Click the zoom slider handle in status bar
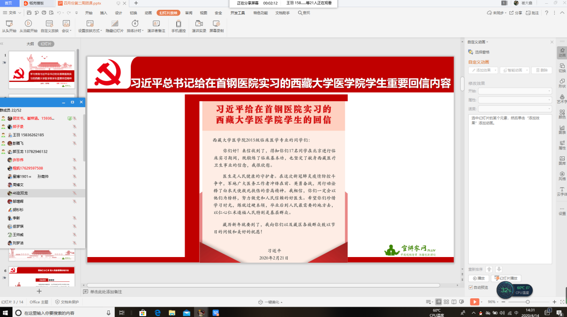This screenshot has height=317, width=567. click(528, 302)
